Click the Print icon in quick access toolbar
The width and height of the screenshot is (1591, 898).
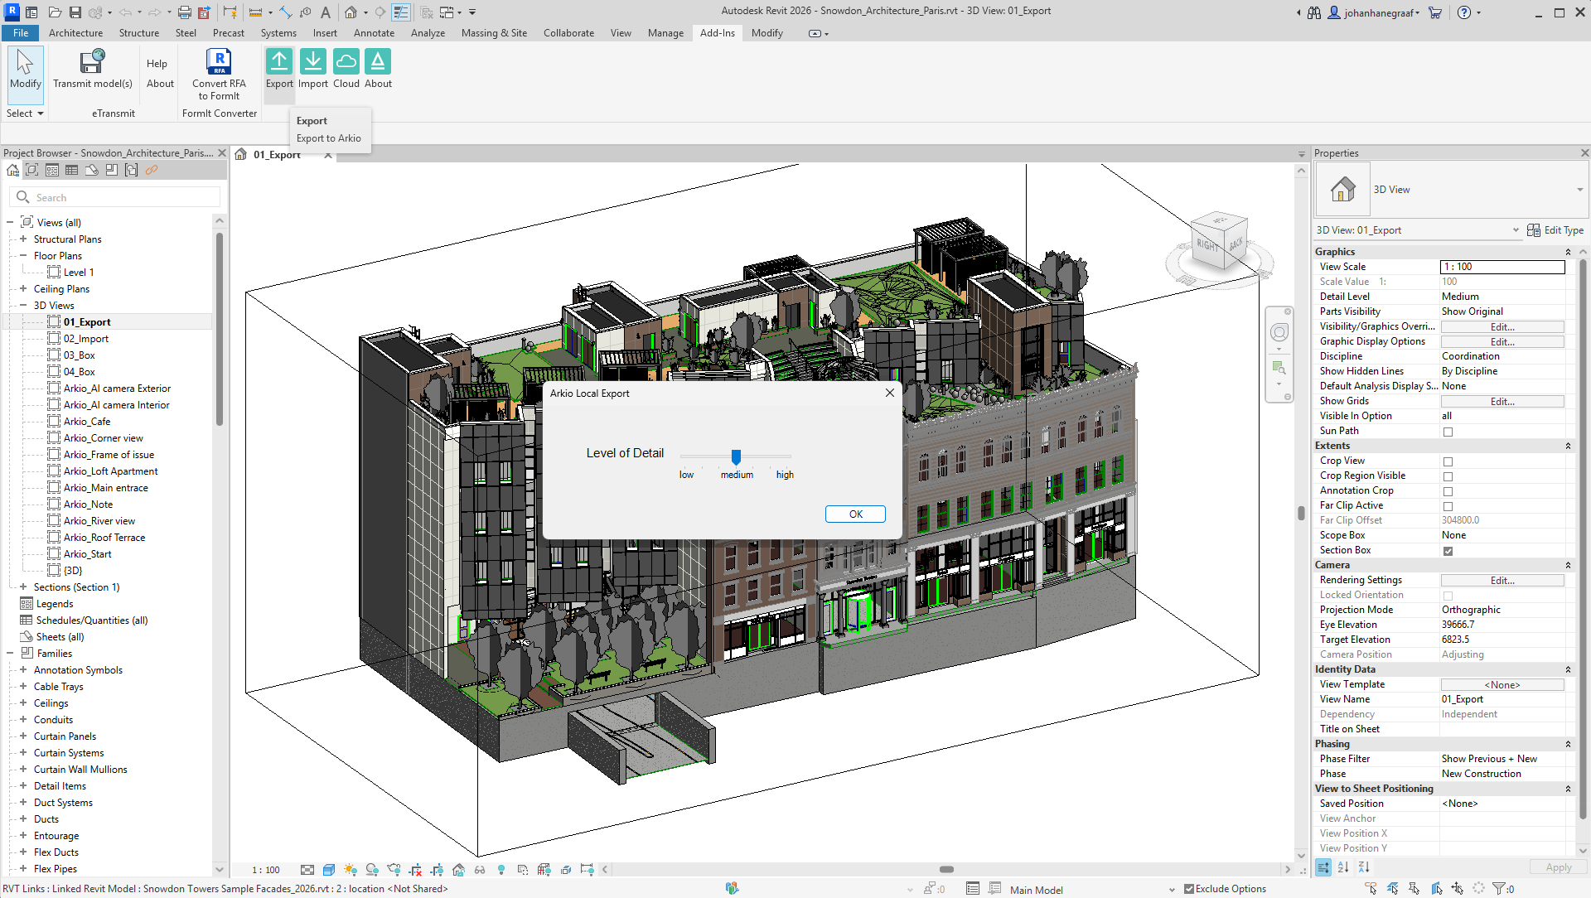185,12
